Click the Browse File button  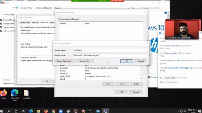[85, 61]
